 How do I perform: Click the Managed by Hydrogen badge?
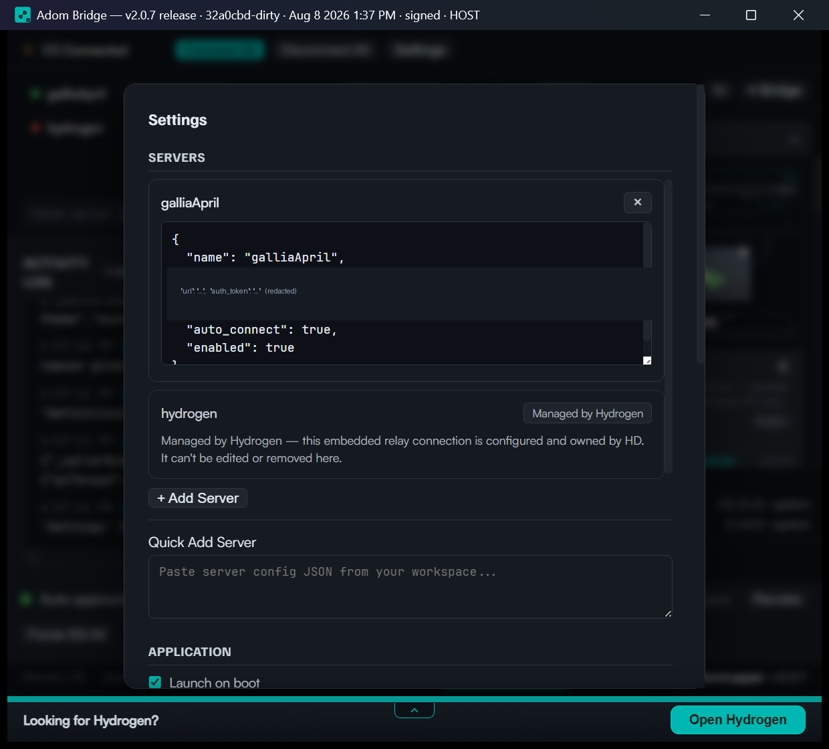click(588, 413)
